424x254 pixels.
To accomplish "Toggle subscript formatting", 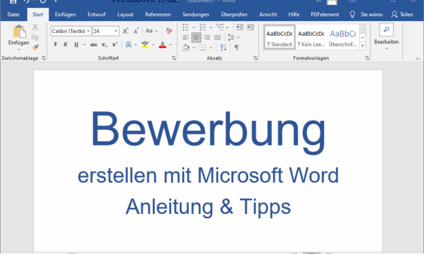I will click(x=104, y=45).
